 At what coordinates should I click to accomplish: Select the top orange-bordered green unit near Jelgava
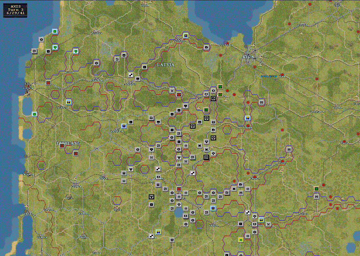(x=220, y=86)
